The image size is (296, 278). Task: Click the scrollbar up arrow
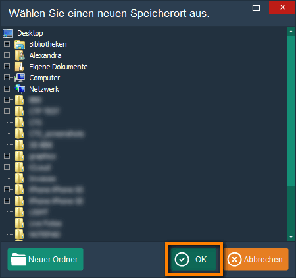(291, 32)
